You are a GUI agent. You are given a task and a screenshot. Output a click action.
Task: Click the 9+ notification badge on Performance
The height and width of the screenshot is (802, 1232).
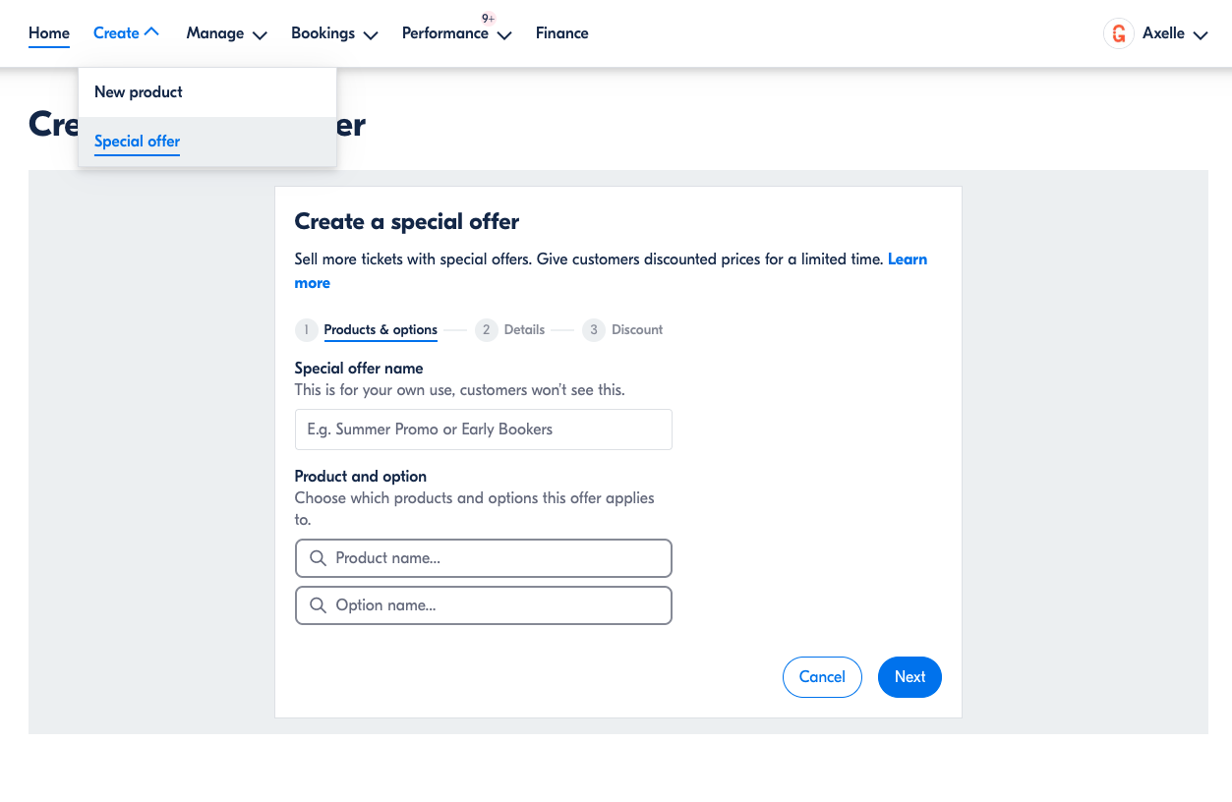(x=488, y=19)
